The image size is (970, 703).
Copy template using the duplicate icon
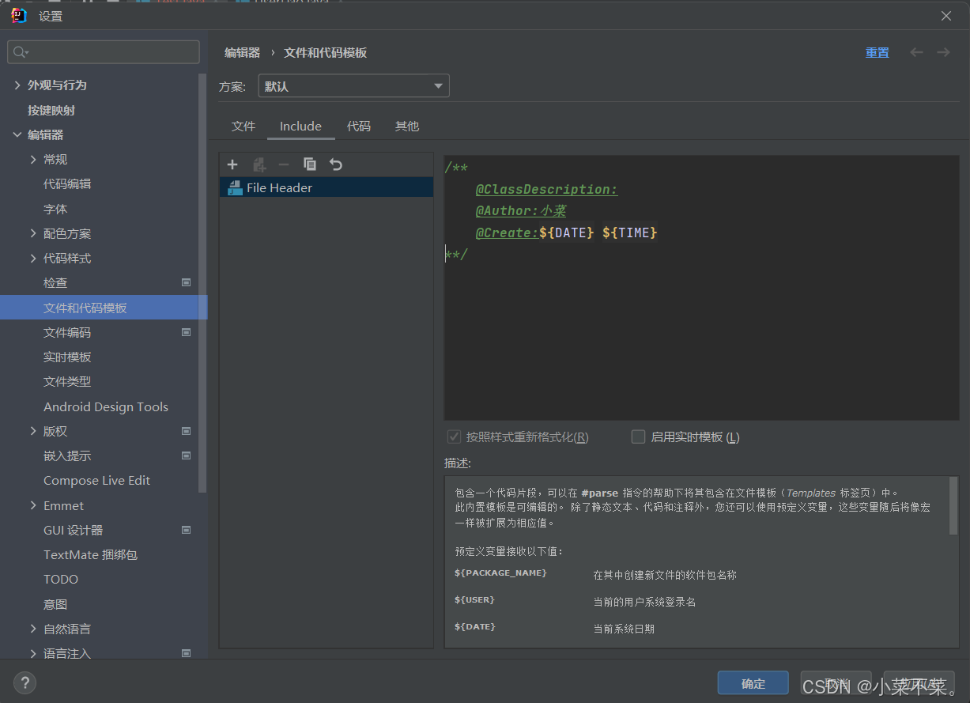coord(310,164)
